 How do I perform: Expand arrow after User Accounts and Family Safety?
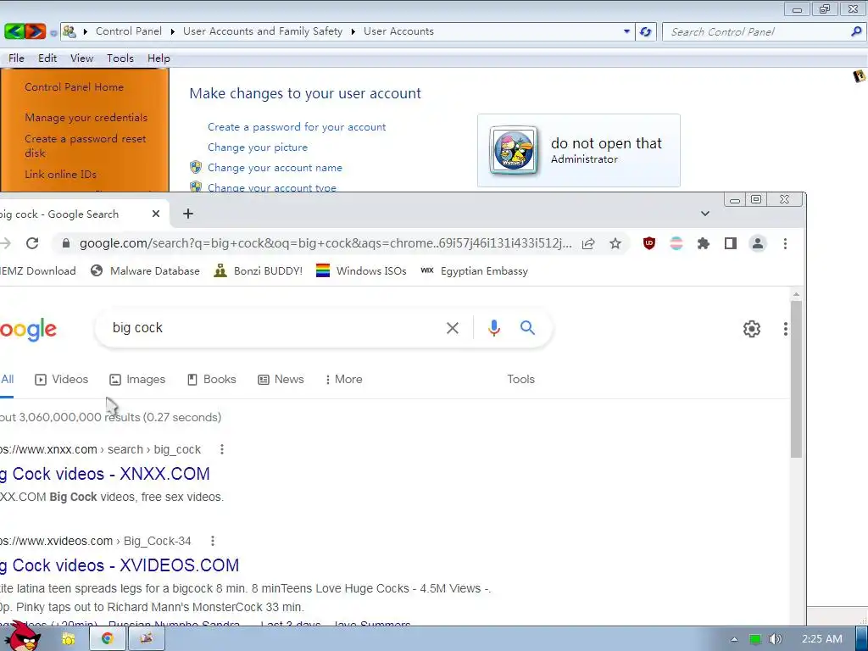click(353, 31)
